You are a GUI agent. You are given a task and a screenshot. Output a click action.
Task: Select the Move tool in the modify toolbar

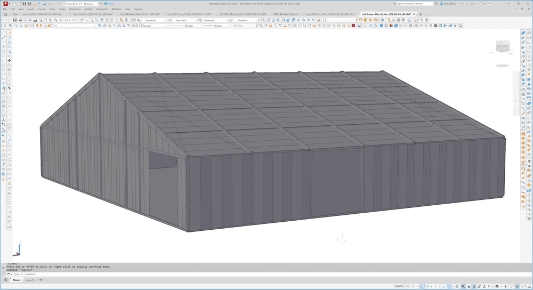[9, 60]
